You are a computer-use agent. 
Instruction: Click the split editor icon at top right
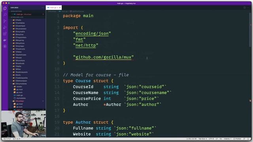pos(245,7)
